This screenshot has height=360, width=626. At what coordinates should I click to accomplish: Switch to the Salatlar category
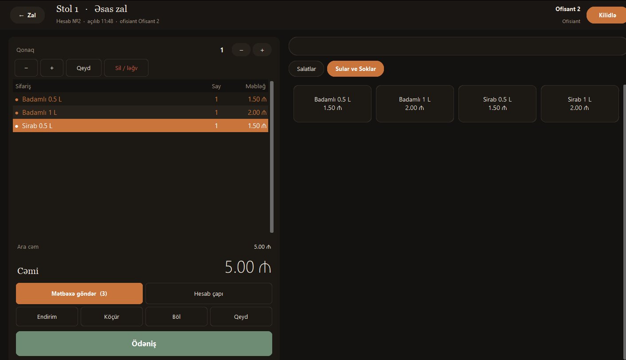point(306,69)
